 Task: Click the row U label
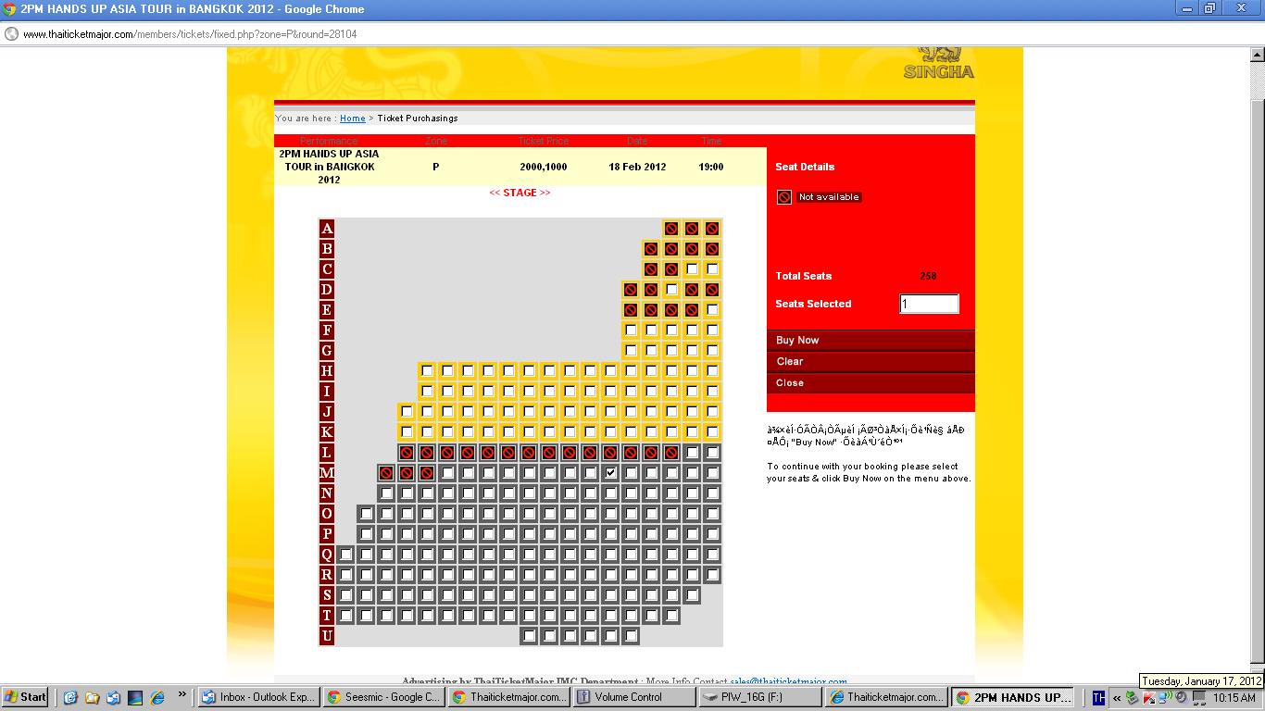pos(326,636)
